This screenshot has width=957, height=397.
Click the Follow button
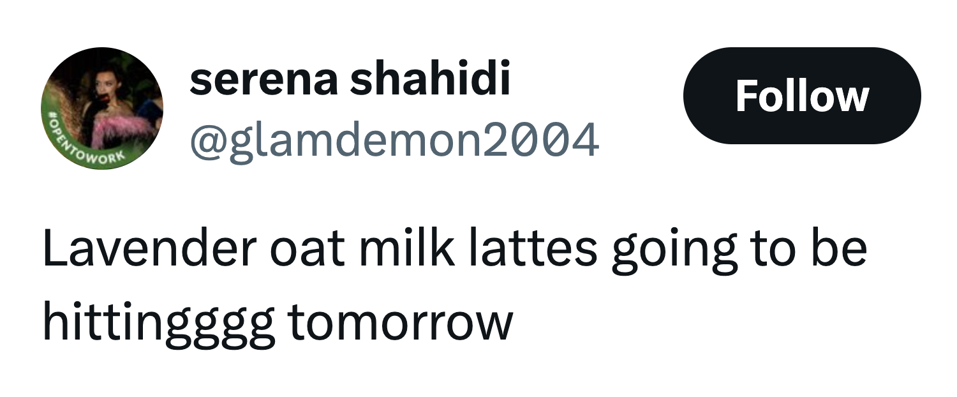801,96
